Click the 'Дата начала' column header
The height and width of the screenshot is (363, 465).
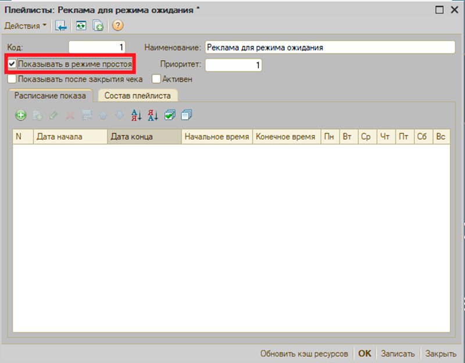[70, 137]
